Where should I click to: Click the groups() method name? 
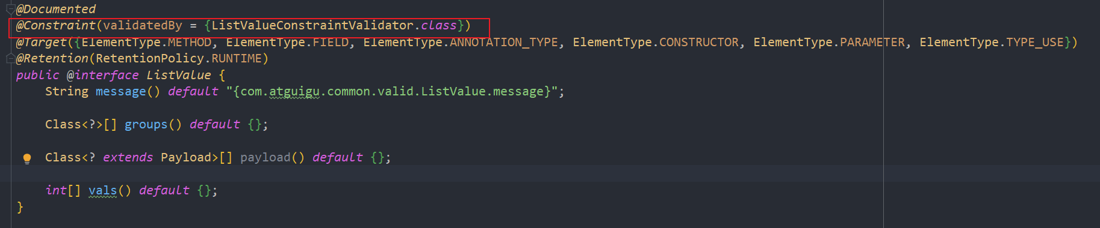click(x=146, y=124)
